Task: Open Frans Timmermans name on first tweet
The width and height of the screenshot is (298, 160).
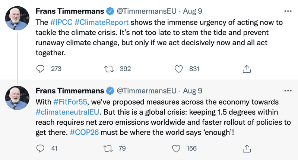Action: tap(70, 11)
